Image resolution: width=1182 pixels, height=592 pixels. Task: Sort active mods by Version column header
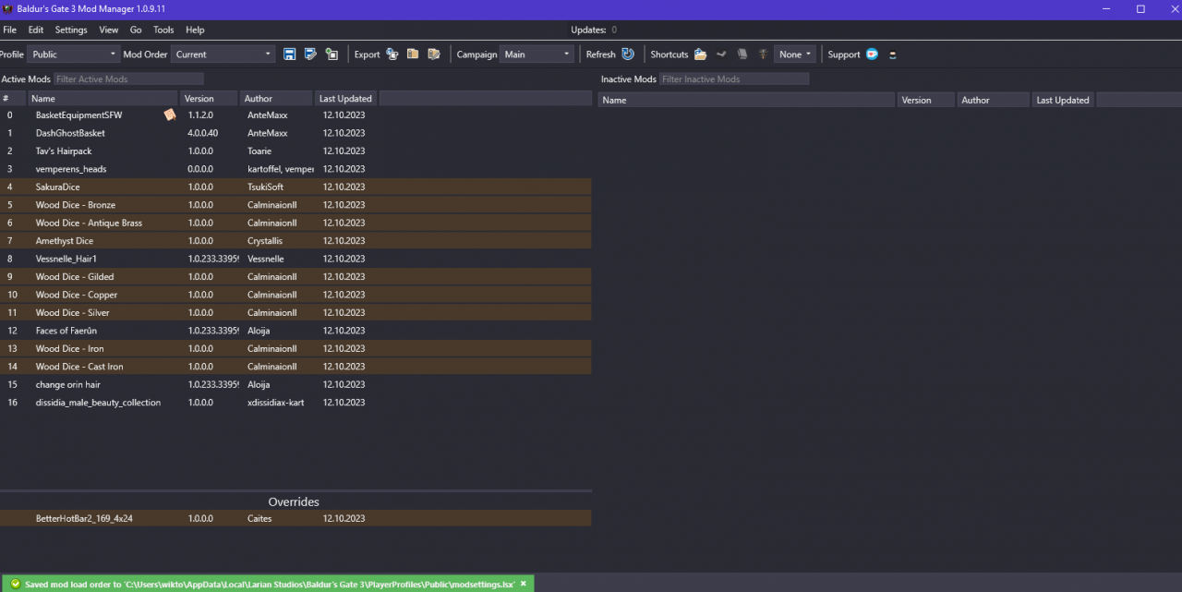pyautogui.click(x=209, y=99)
